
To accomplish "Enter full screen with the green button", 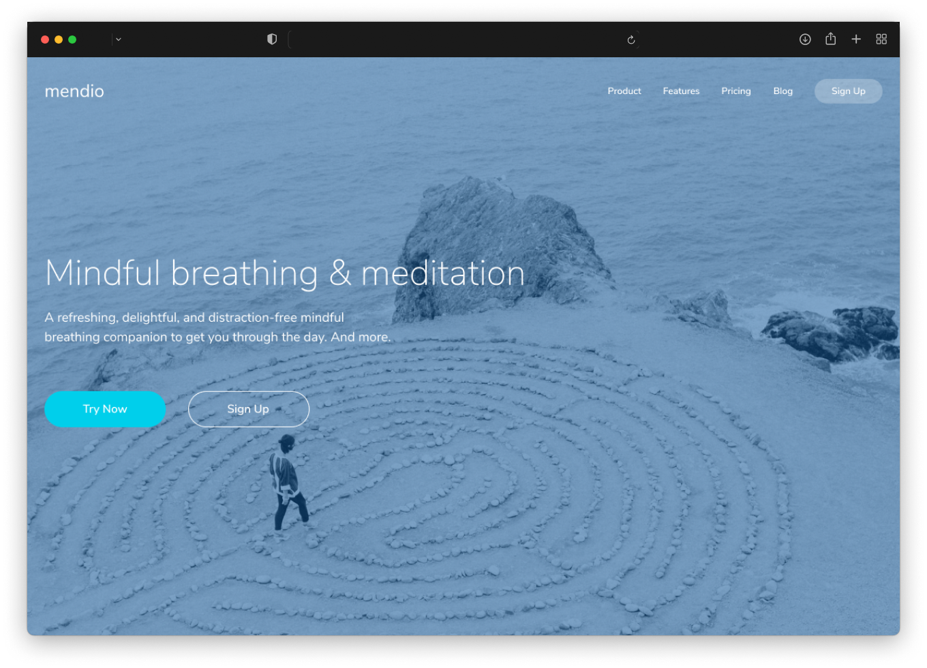I will coord(72,40).
